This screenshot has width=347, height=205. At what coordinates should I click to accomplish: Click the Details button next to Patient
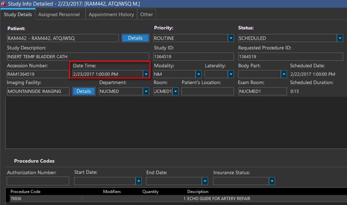135,38
